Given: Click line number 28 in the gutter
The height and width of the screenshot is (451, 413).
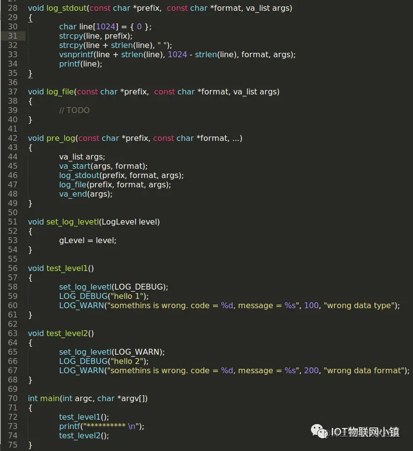Looking at the screenshot, I should (13, 8).
